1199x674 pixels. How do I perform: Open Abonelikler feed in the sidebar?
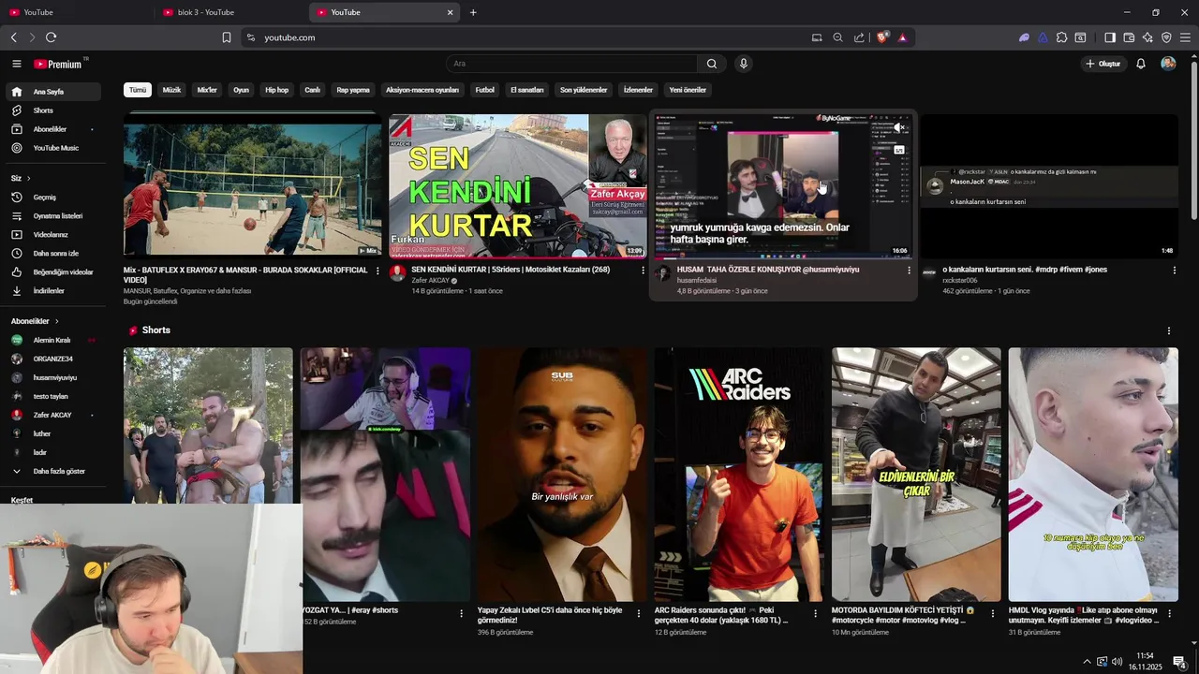point(52,129)
